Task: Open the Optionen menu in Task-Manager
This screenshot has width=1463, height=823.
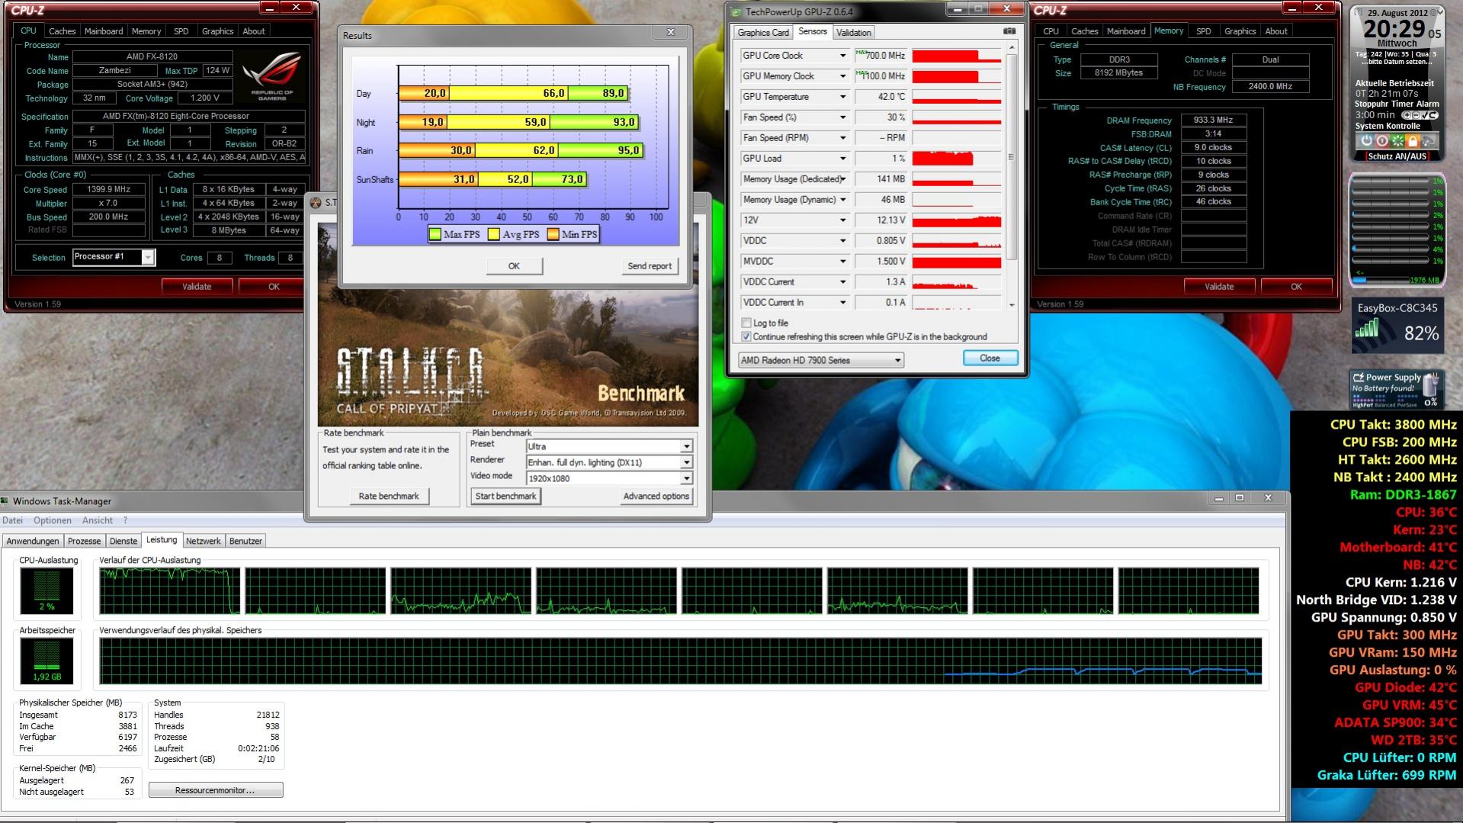Action: click(x=52, y=520)
